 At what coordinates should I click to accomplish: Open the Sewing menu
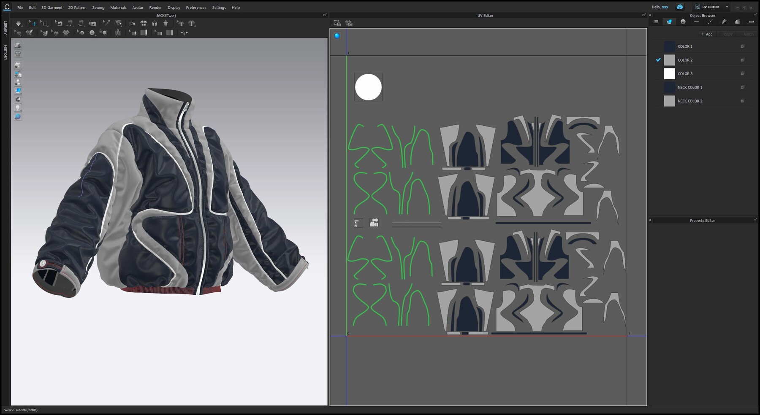click(98, 7)
